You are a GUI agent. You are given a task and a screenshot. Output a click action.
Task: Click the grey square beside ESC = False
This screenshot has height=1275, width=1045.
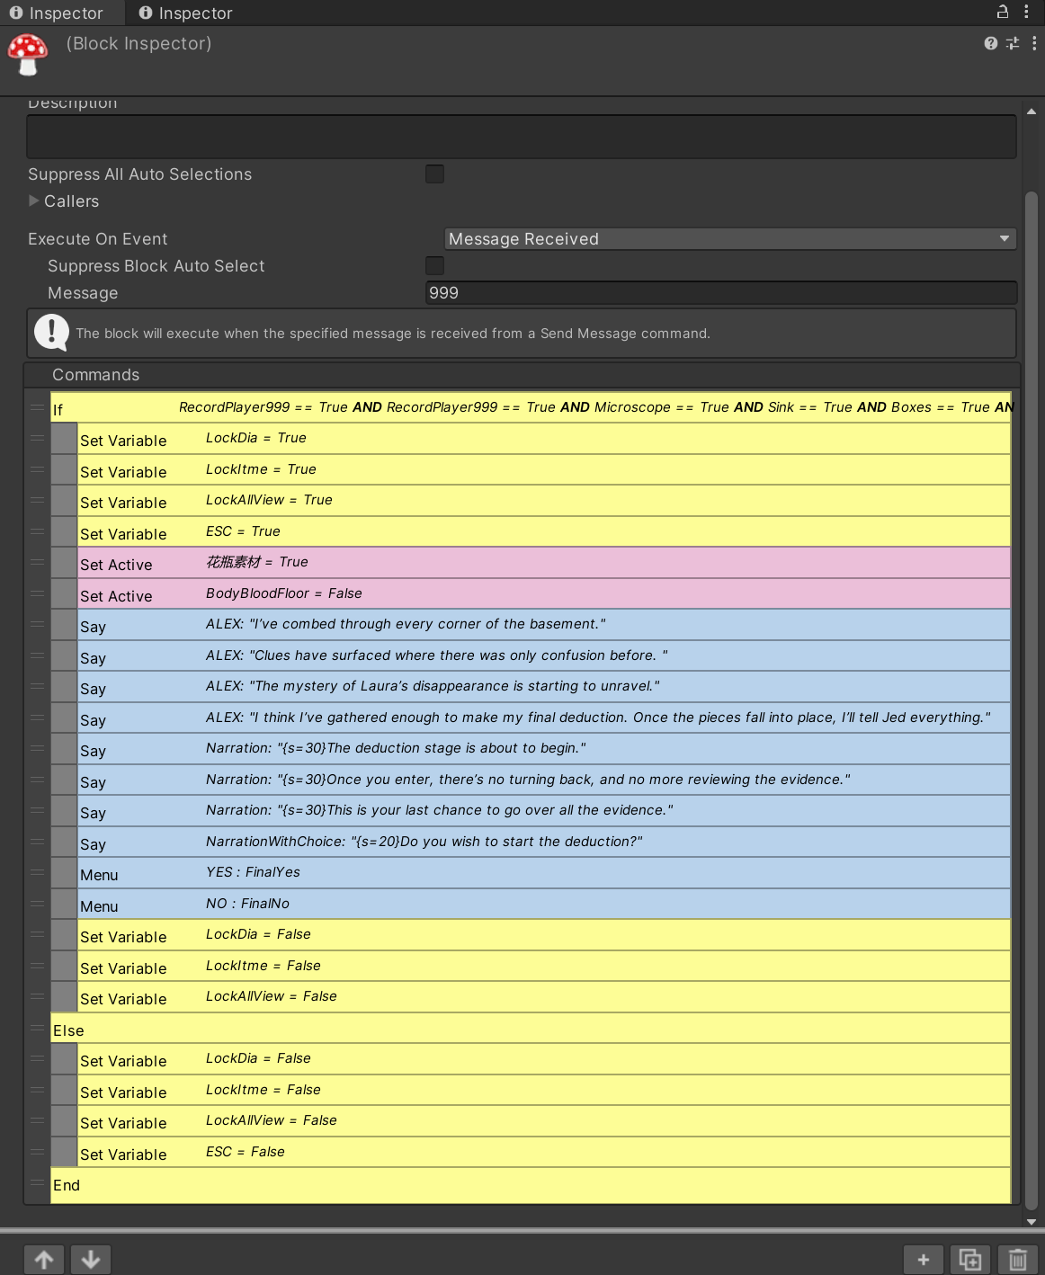click(64, 1152)
